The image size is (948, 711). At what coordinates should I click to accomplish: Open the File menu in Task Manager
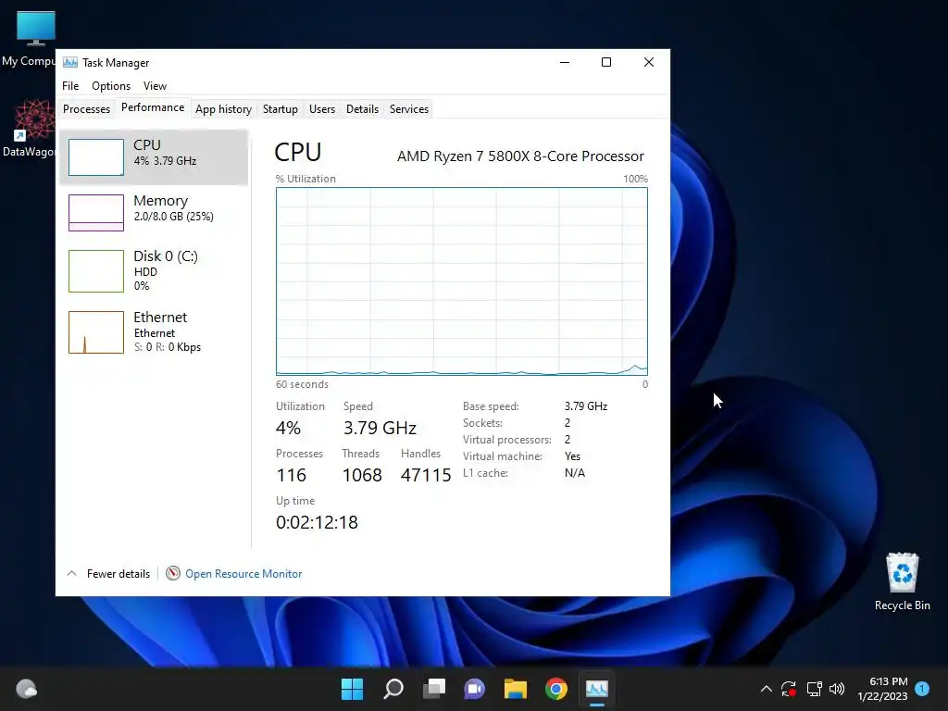70,86
